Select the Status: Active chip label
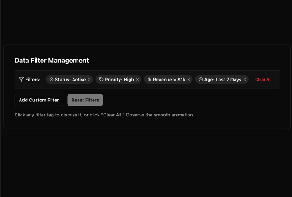 [x=70, y=80]
